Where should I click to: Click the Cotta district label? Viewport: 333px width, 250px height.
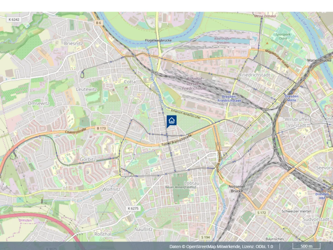tap(130, 82)
